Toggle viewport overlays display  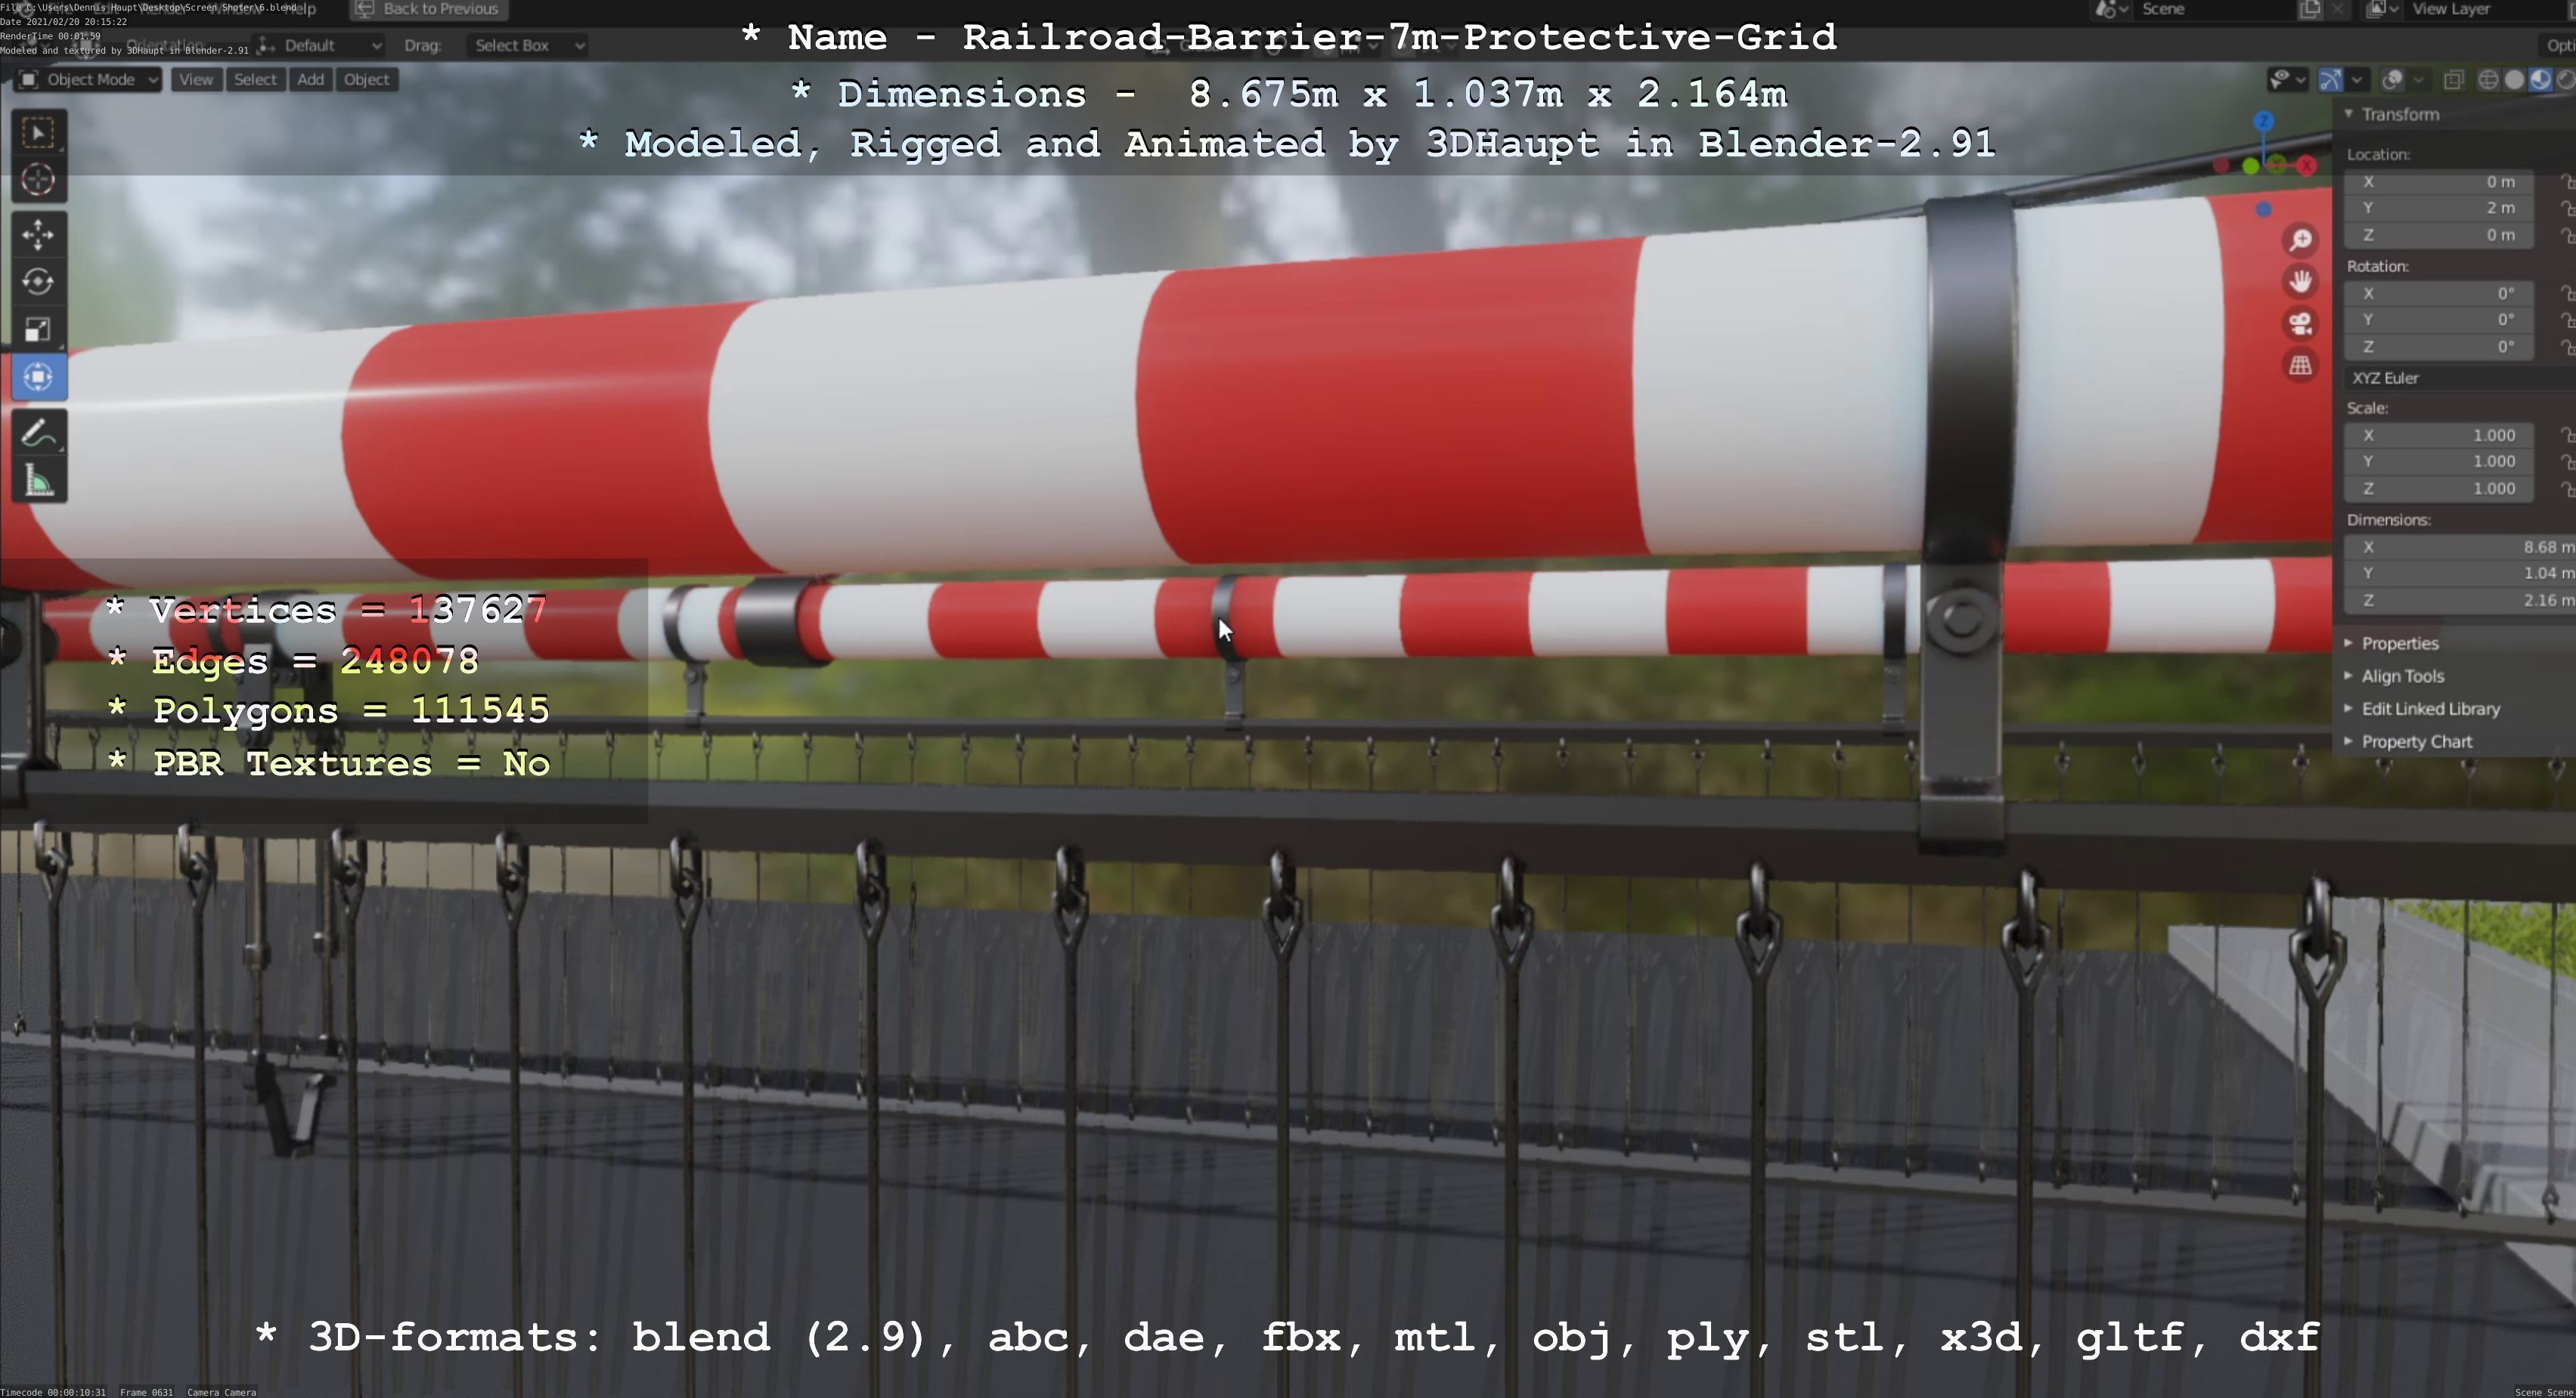2393,80
